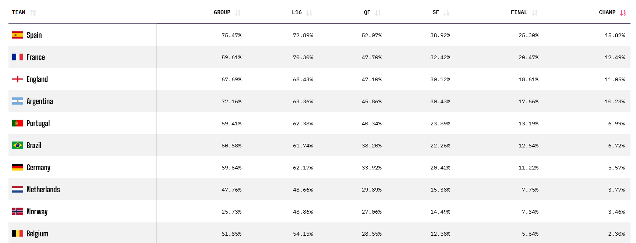Click the Argentina flag icon
Image resolution: width=636 pixels, height=243 pixels.
pyautogui.click(x=18, y=101)
